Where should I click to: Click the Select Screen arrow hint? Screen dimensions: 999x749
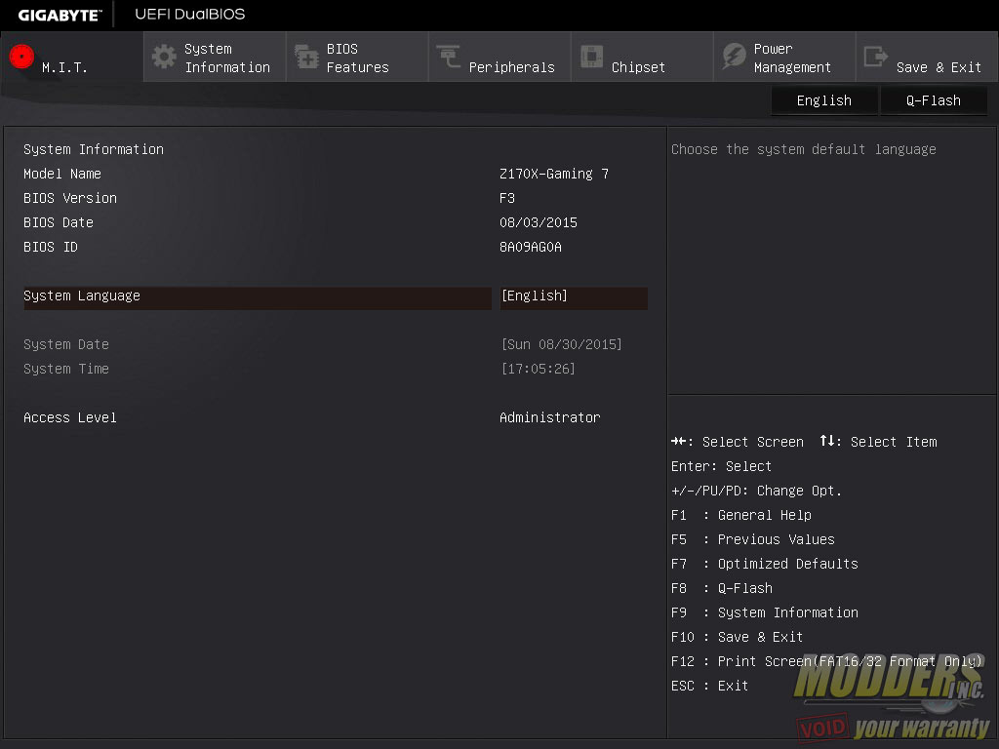738,442
